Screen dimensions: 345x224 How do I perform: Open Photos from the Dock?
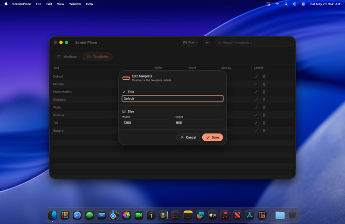126,215
